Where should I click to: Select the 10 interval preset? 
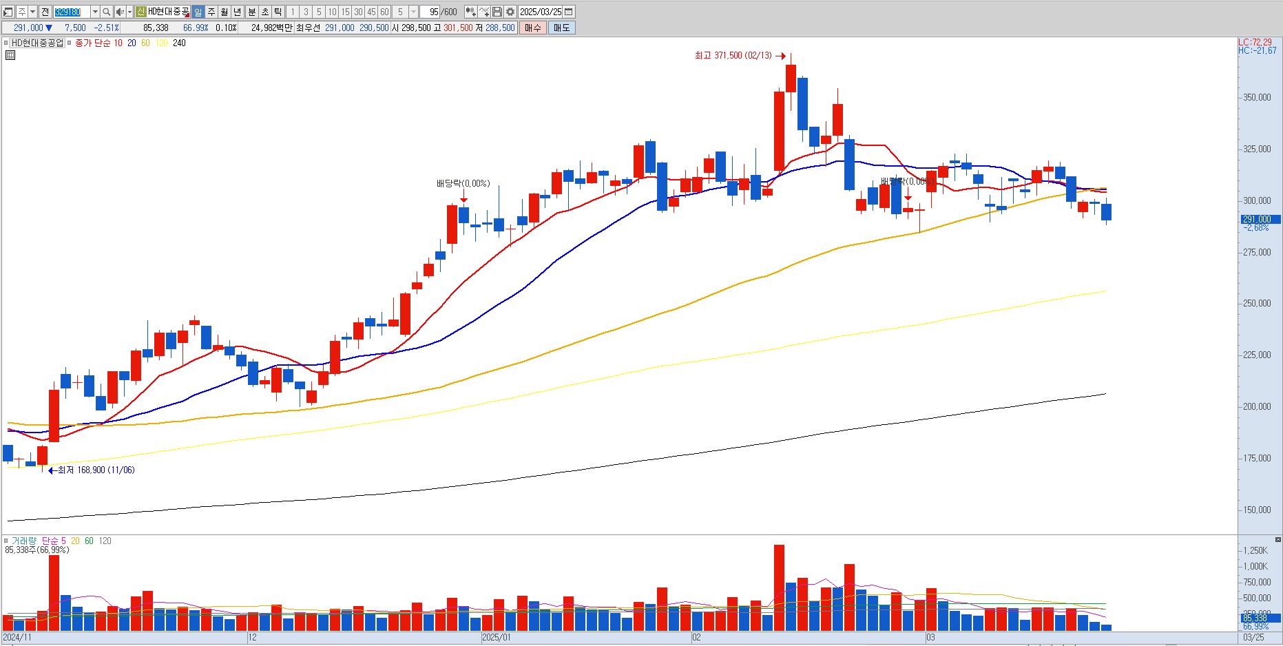click(332, 12)
